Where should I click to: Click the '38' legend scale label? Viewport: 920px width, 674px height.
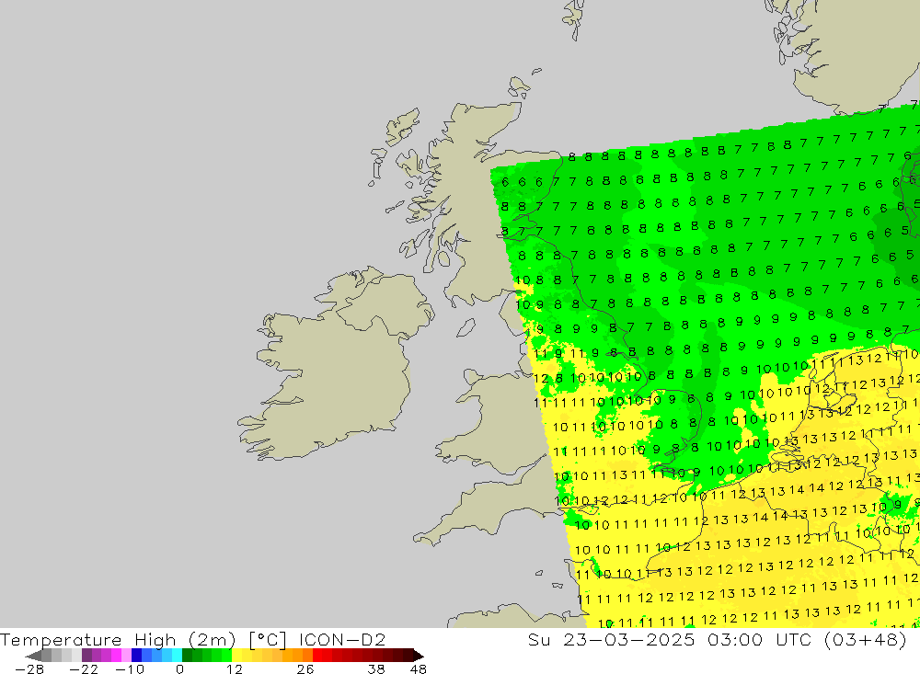tap(376, 669)
